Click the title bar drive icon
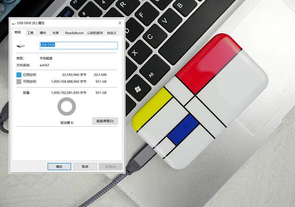The height and width of the screenshot is (207, 295). pos(14,23)
